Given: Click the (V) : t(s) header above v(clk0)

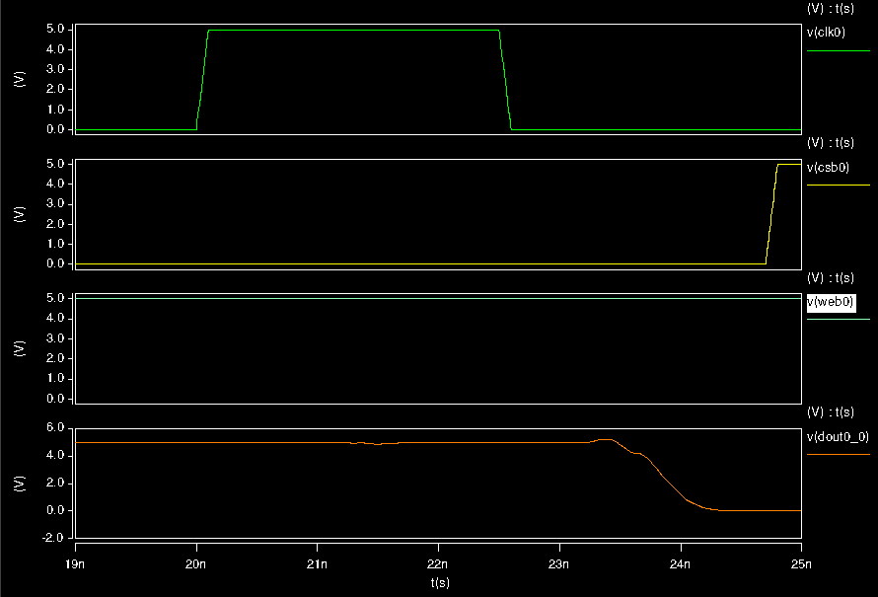Looking at the screenshot, I should [x=833, y=8].
